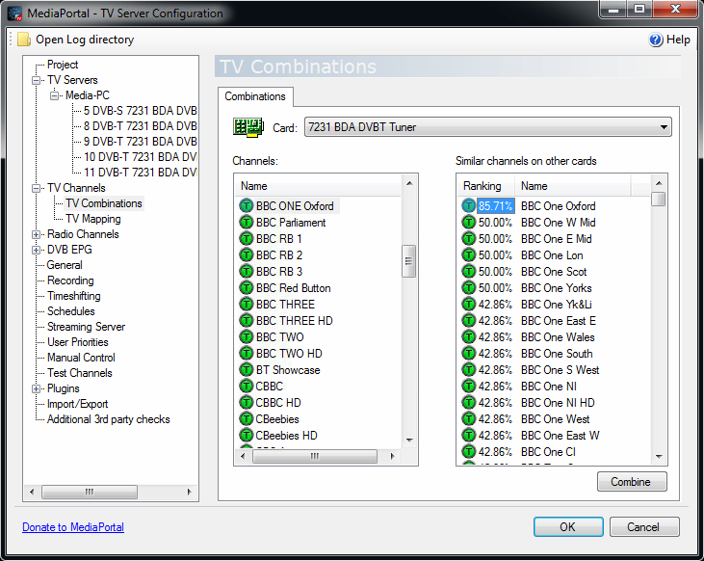Click the Open Log directory folder icon

pyautogui.click(x=23, y=40)
